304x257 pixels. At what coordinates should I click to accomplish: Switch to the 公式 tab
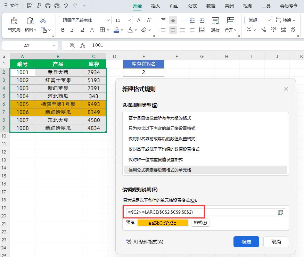[x=192, y=6]
